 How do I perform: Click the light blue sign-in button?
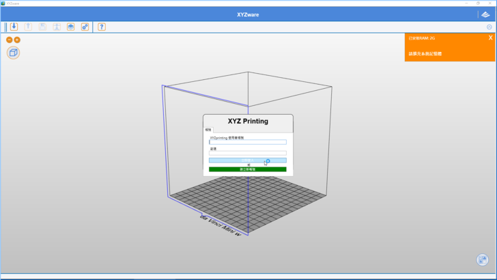pyautogui.click(x=248, y=160)
